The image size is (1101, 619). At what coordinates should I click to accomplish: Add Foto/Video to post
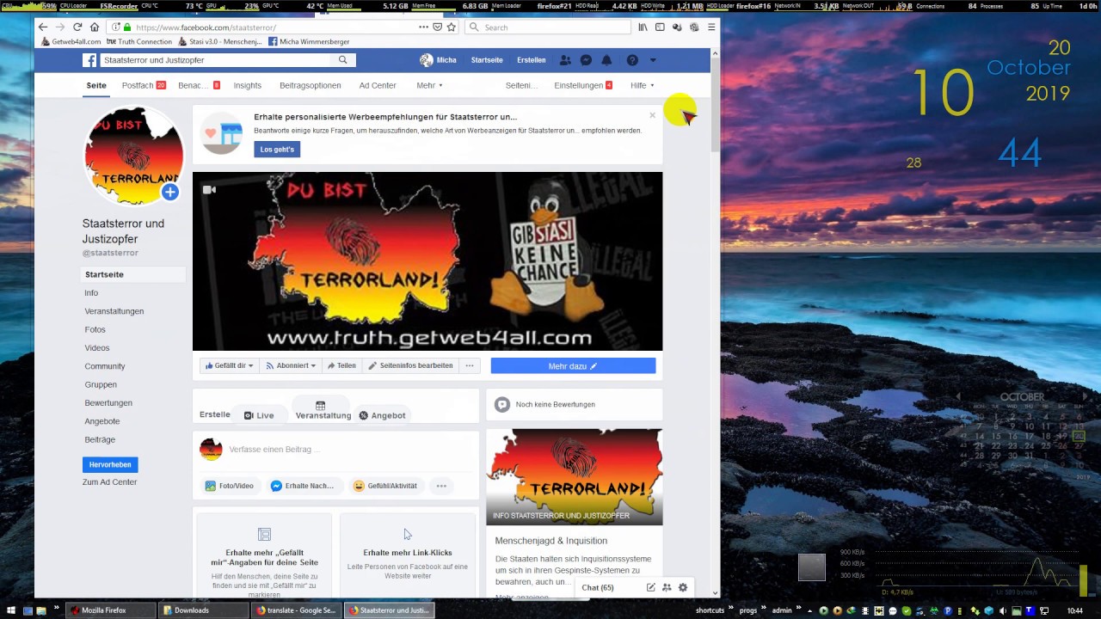pyautogui.click(x=229, y=486)
